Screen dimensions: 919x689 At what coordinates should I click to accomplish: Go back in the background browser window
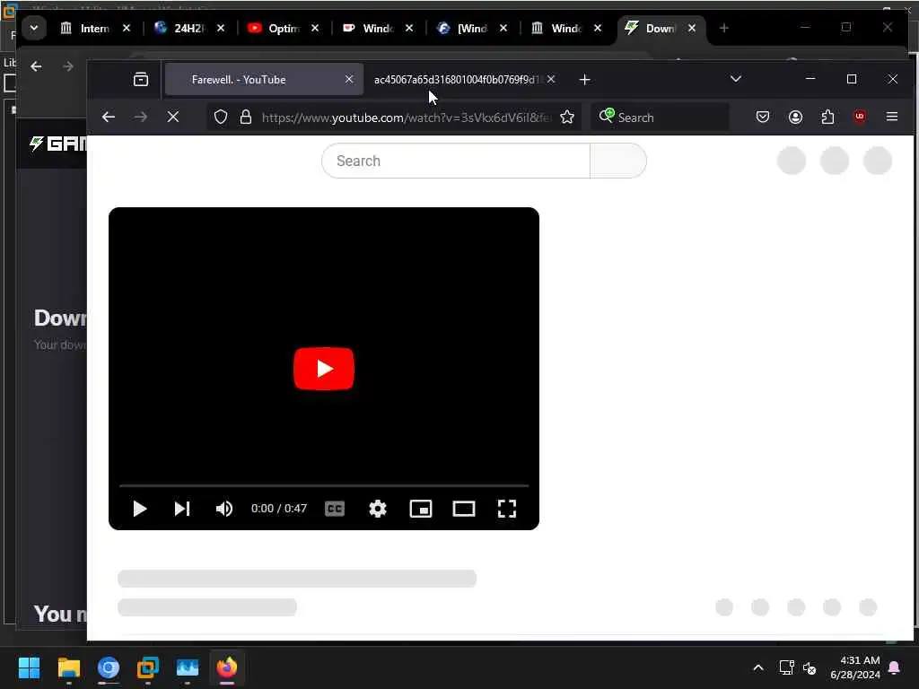point(36,66)
